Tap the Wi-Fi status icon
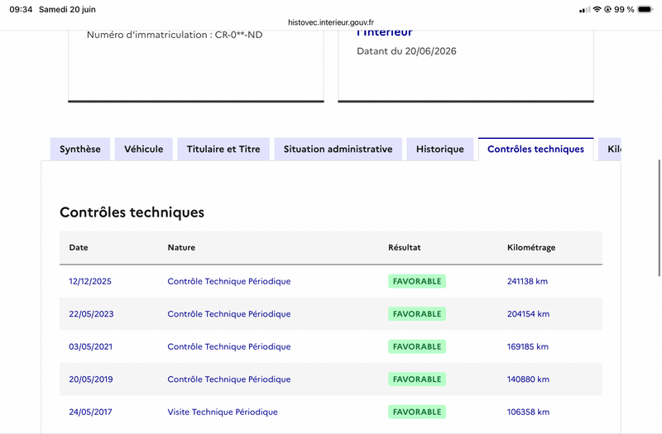 pos(597,9)
